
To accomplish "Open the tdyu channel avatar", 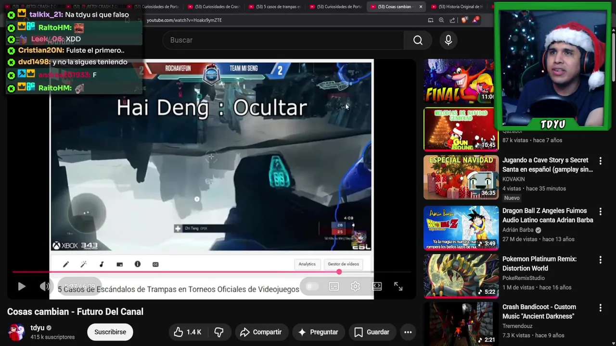I will click(17, 332).
